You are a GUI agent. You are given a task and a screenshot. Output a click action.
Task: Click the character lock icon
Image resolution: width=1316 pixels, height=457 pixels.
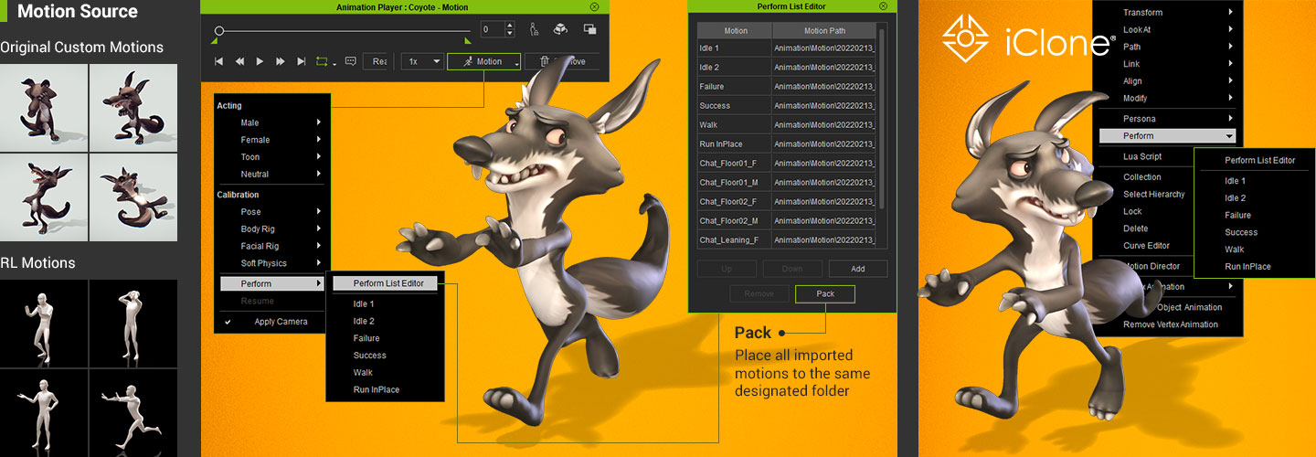[534, 29]
